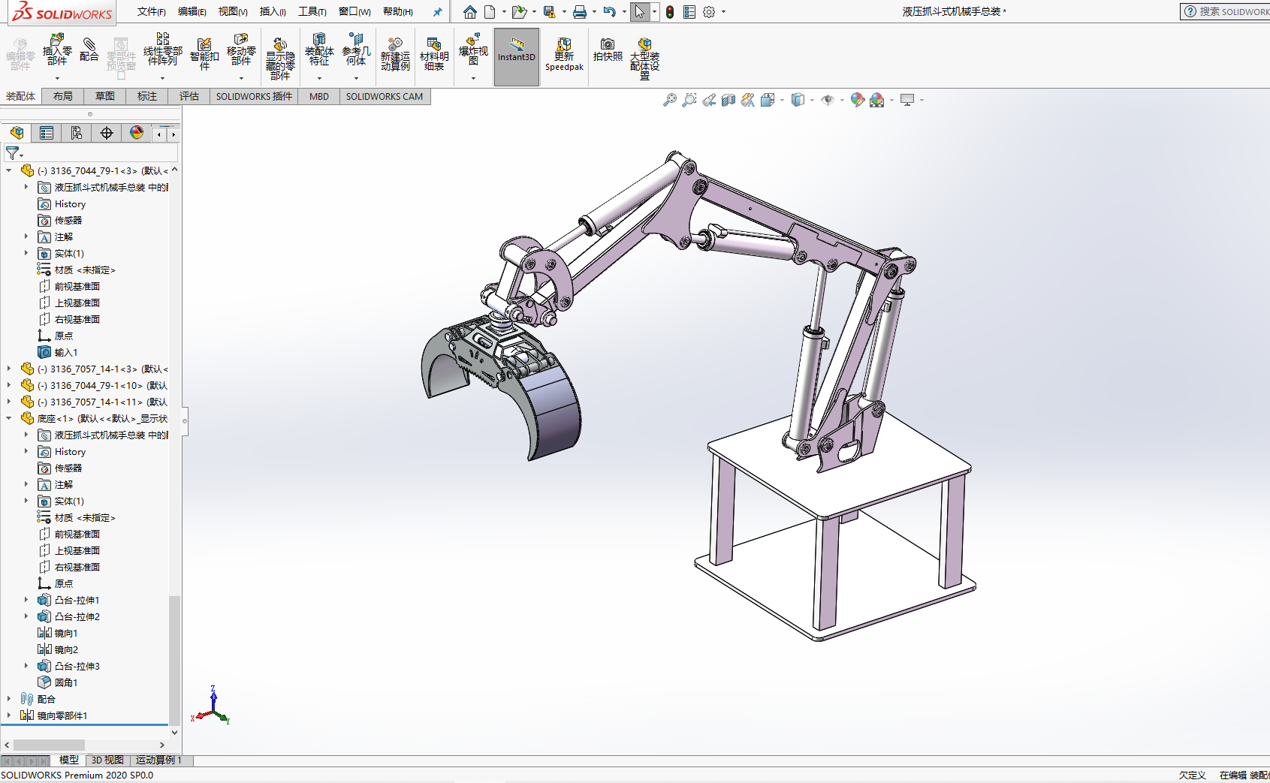Screen dimensions: 1270x783
Task: Switch to SOLIDWORKS CAM tab
Action: [385, 96]
